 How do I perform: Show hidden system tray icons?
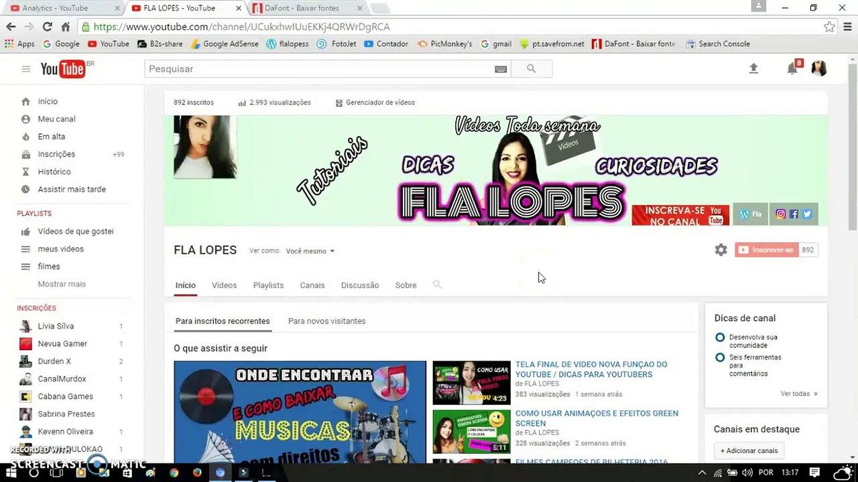(702, 473)
